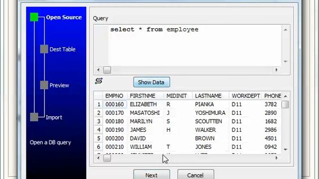Click the MIDINIT column header
Screen dimensions: 319x179
pos(178,96)
